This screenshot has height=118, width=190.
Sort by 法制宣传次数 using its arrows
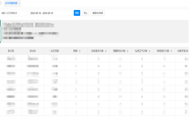pos(106,51)
